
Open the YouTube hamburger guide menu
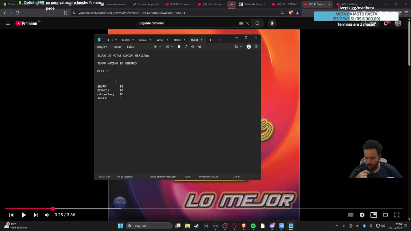pos(8,23)
